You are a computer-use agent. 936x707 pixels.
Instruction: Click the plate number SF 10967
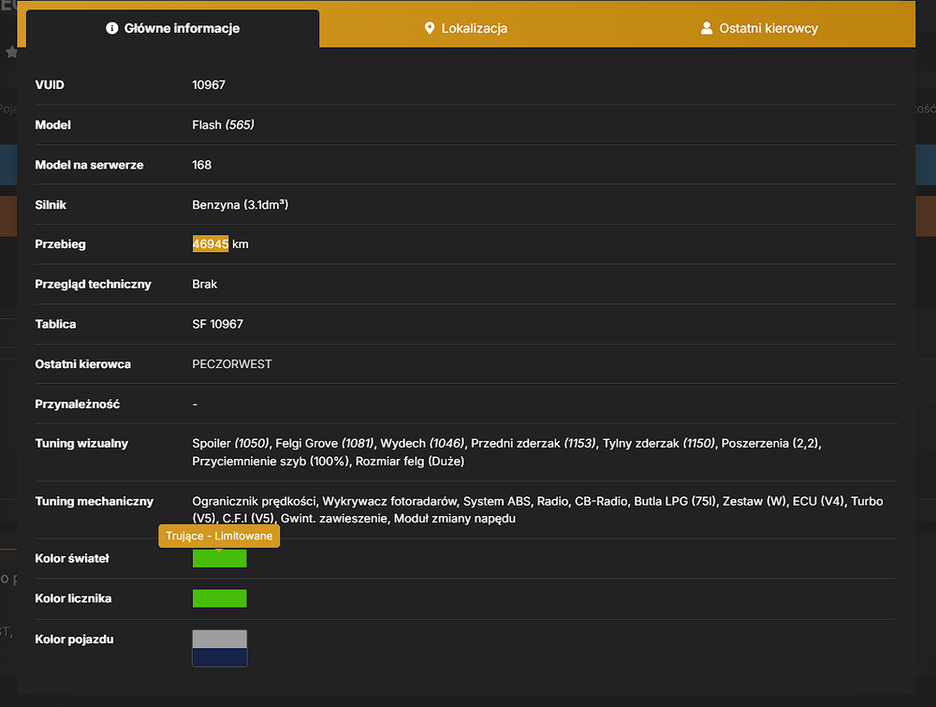217,324
